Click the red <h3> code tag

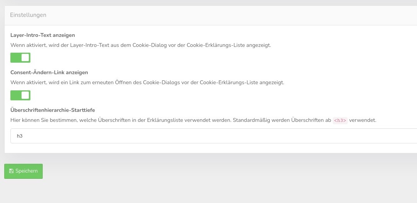[340, 120]
